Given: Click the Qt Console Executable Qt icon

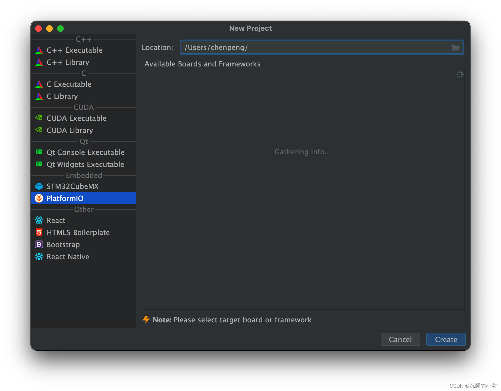Looking at the screenshot, I should 39,152.
